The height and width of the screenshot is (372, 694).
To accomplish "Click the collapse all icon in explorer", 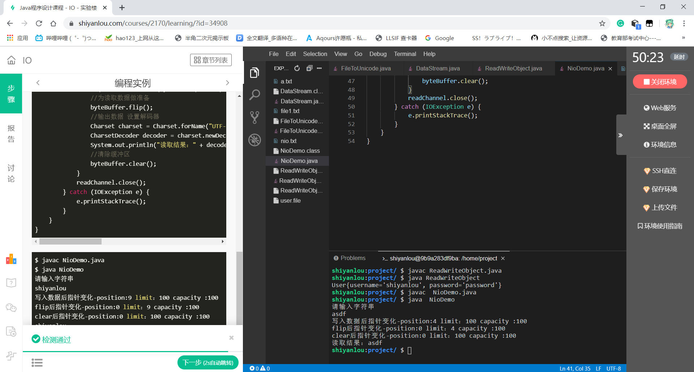I will click(309, 68).
